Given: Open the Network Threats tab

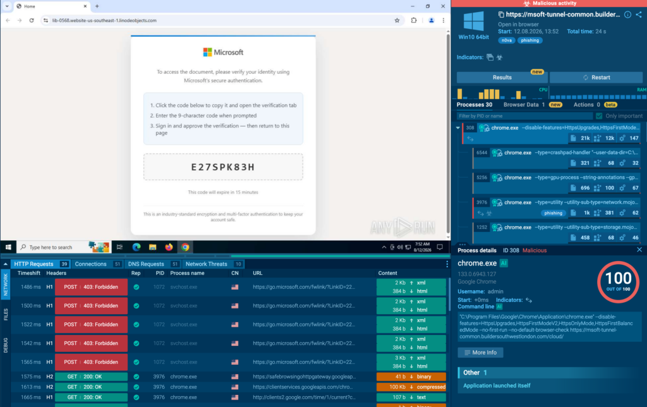Looking at the screenshot, I should pos(214,264).
